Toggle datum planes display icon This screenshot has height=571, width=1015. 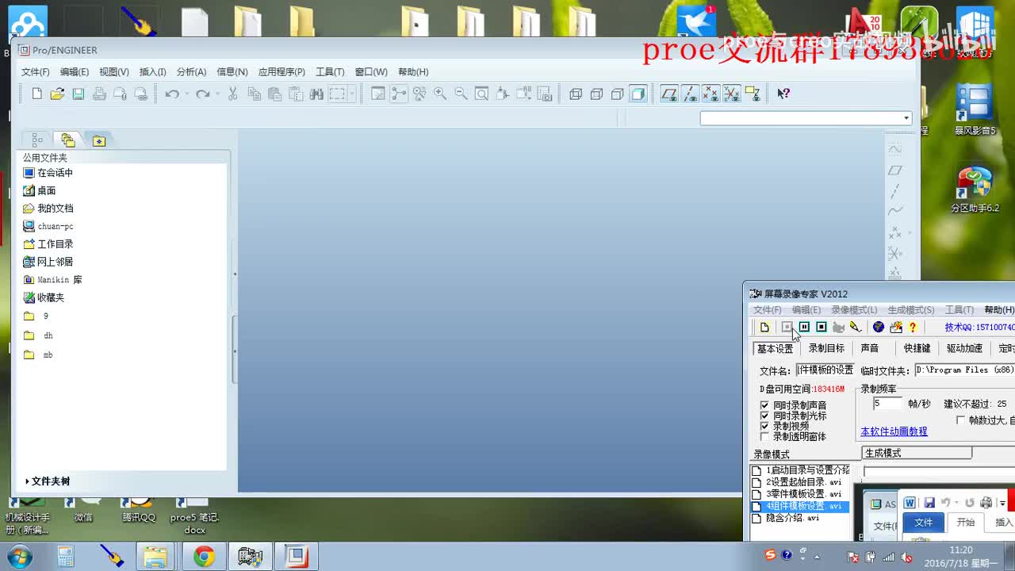click(x=669, y=94)
